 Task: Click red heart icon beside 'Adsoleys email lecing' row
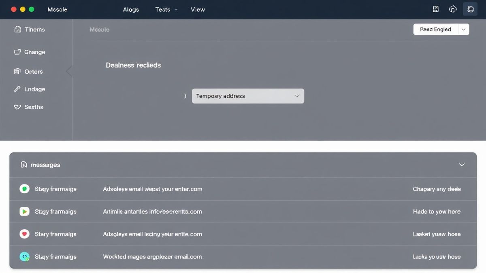[x=24, y=234]
